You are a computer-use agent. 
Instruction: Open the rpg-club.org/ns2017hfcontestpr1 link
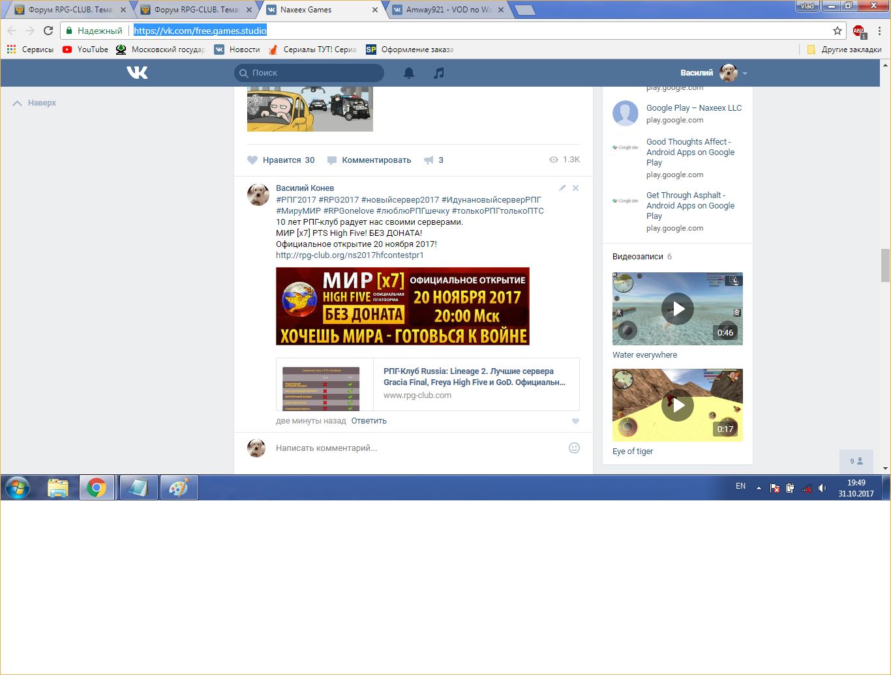point(350,255)
